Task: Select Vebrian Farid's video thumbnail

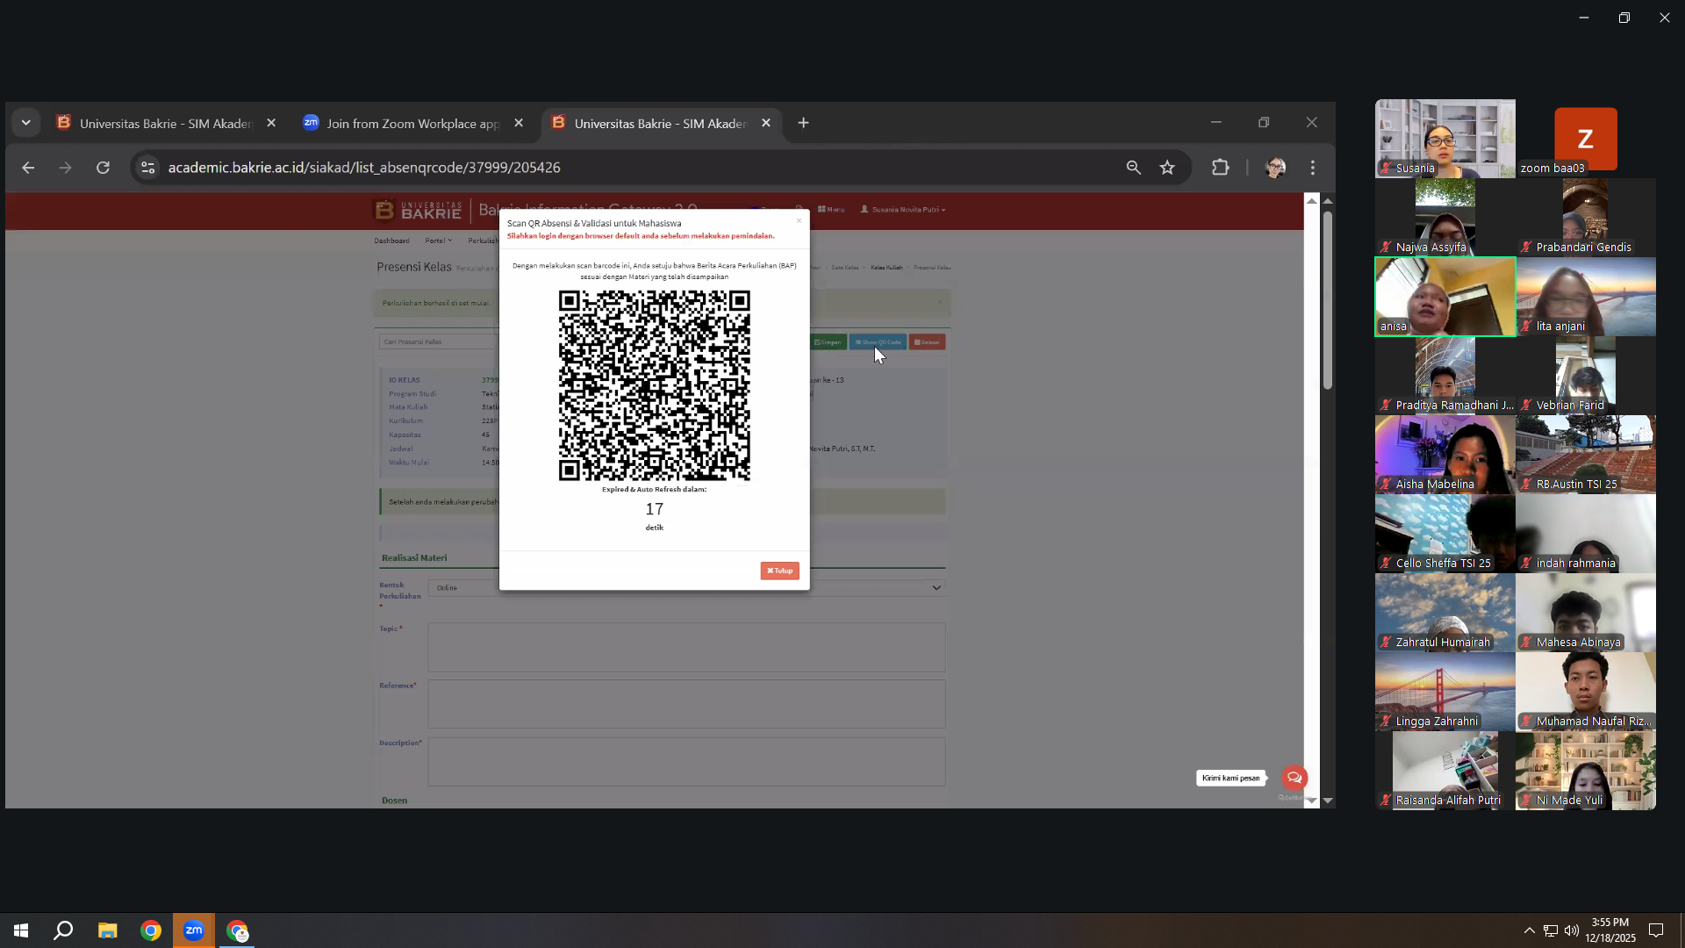Action: (1585, 376)
